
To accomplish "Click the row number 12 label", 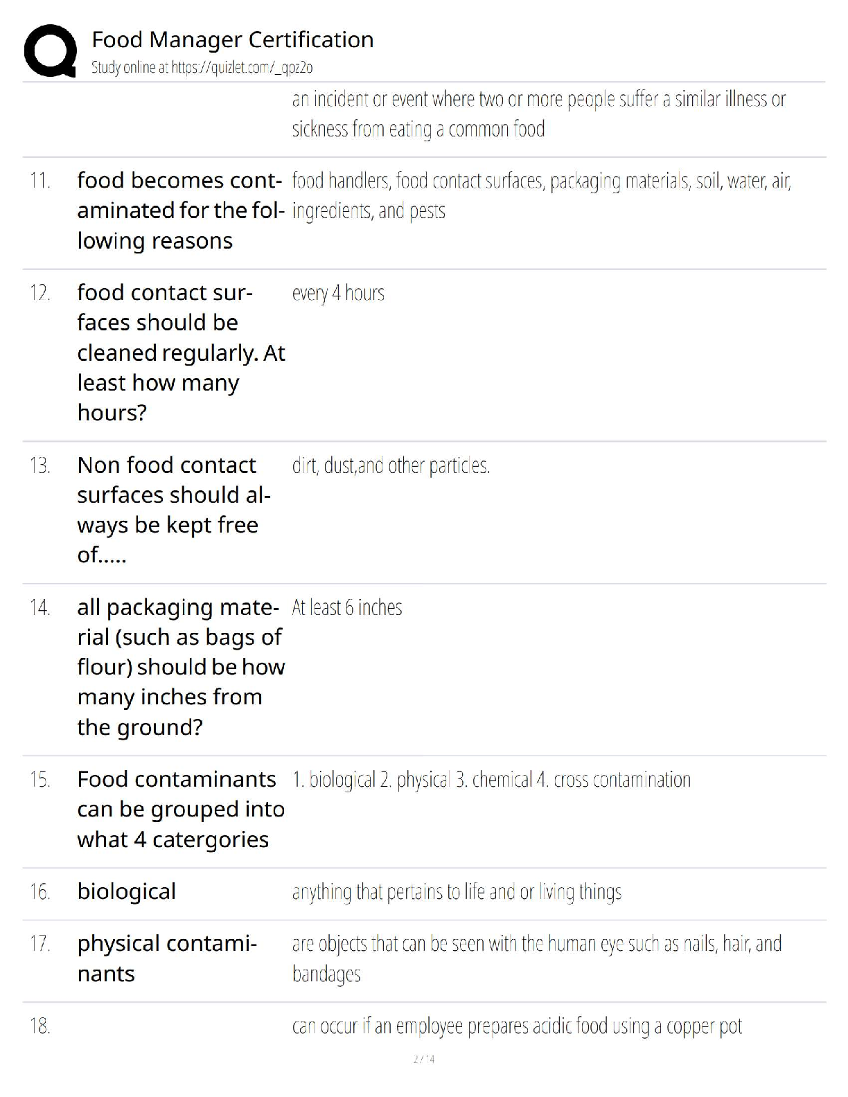I will pyautogui.click(x=40, y=293).
